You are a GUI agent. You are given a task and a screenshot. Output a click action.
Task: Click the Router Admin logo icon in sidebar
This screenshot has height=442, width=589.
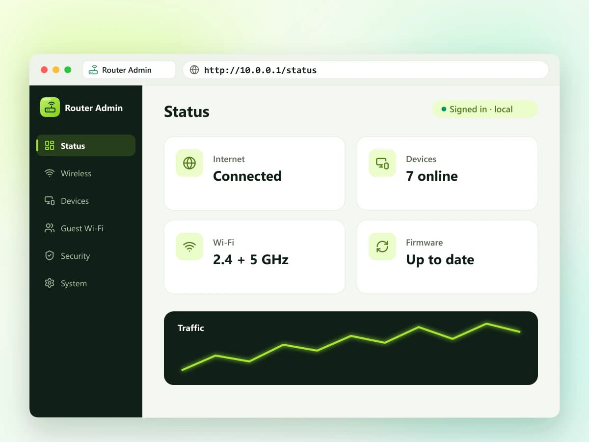(x=50, y=107)
